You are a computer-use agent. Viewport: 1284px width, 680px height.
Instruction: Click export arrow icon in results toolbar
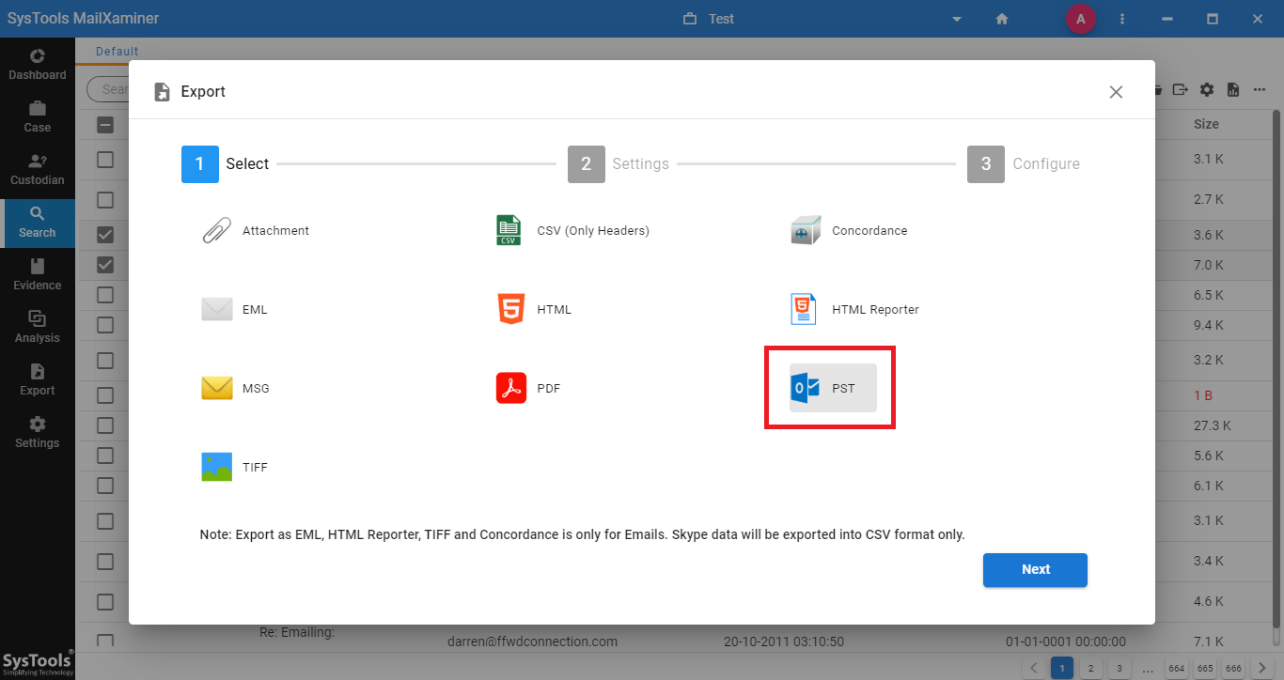point(1181,89)
